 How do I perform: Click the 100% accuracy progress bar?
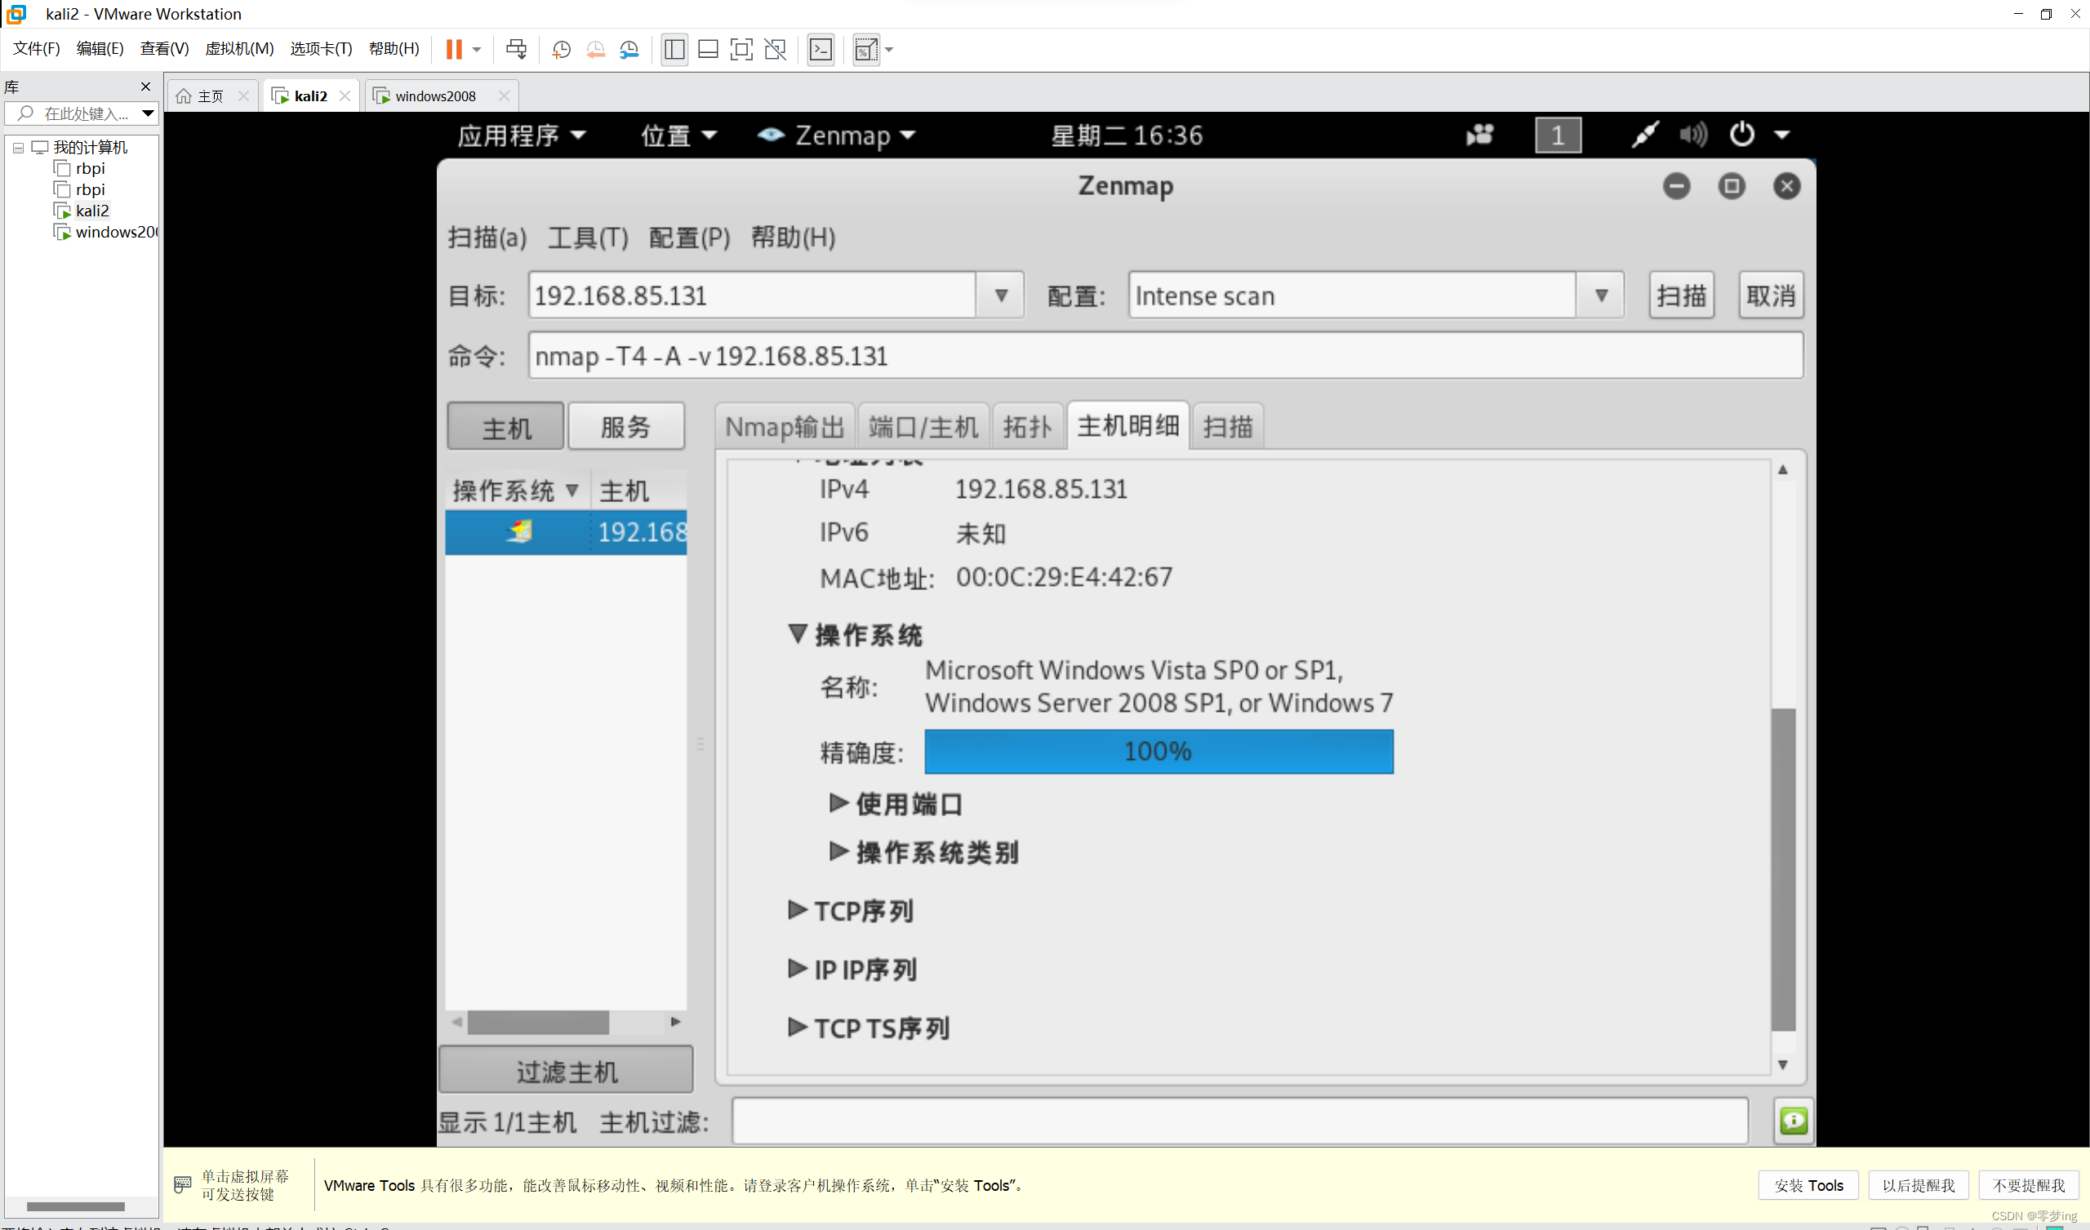pyautogui.click(x=1158, y=752)
